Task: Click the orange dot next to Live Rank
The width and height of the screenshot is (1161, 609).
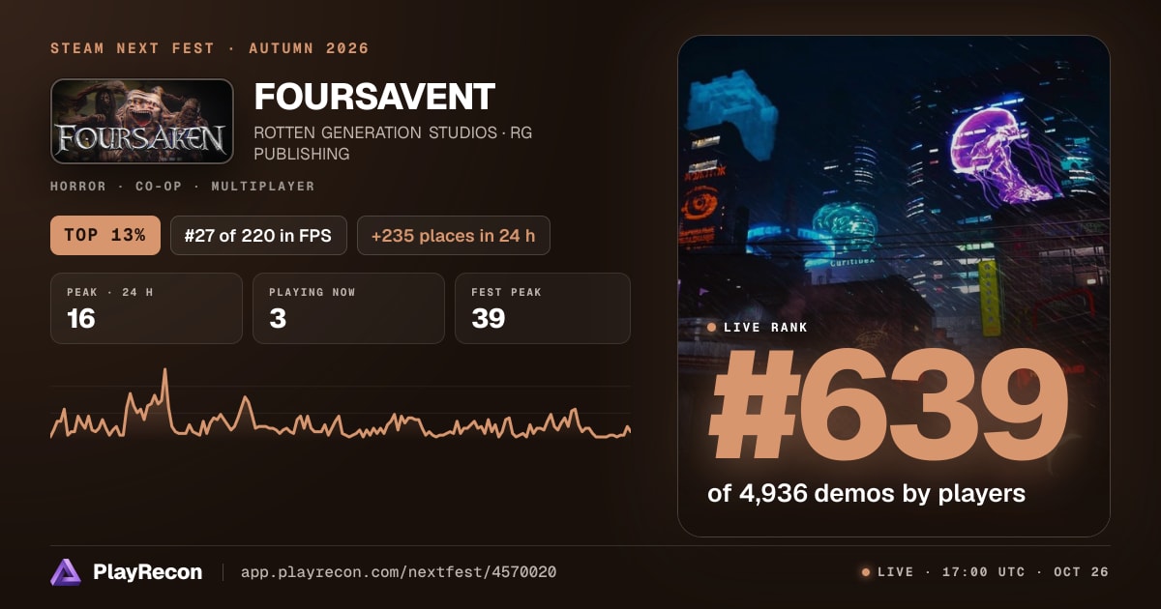Action: point(712,328)
